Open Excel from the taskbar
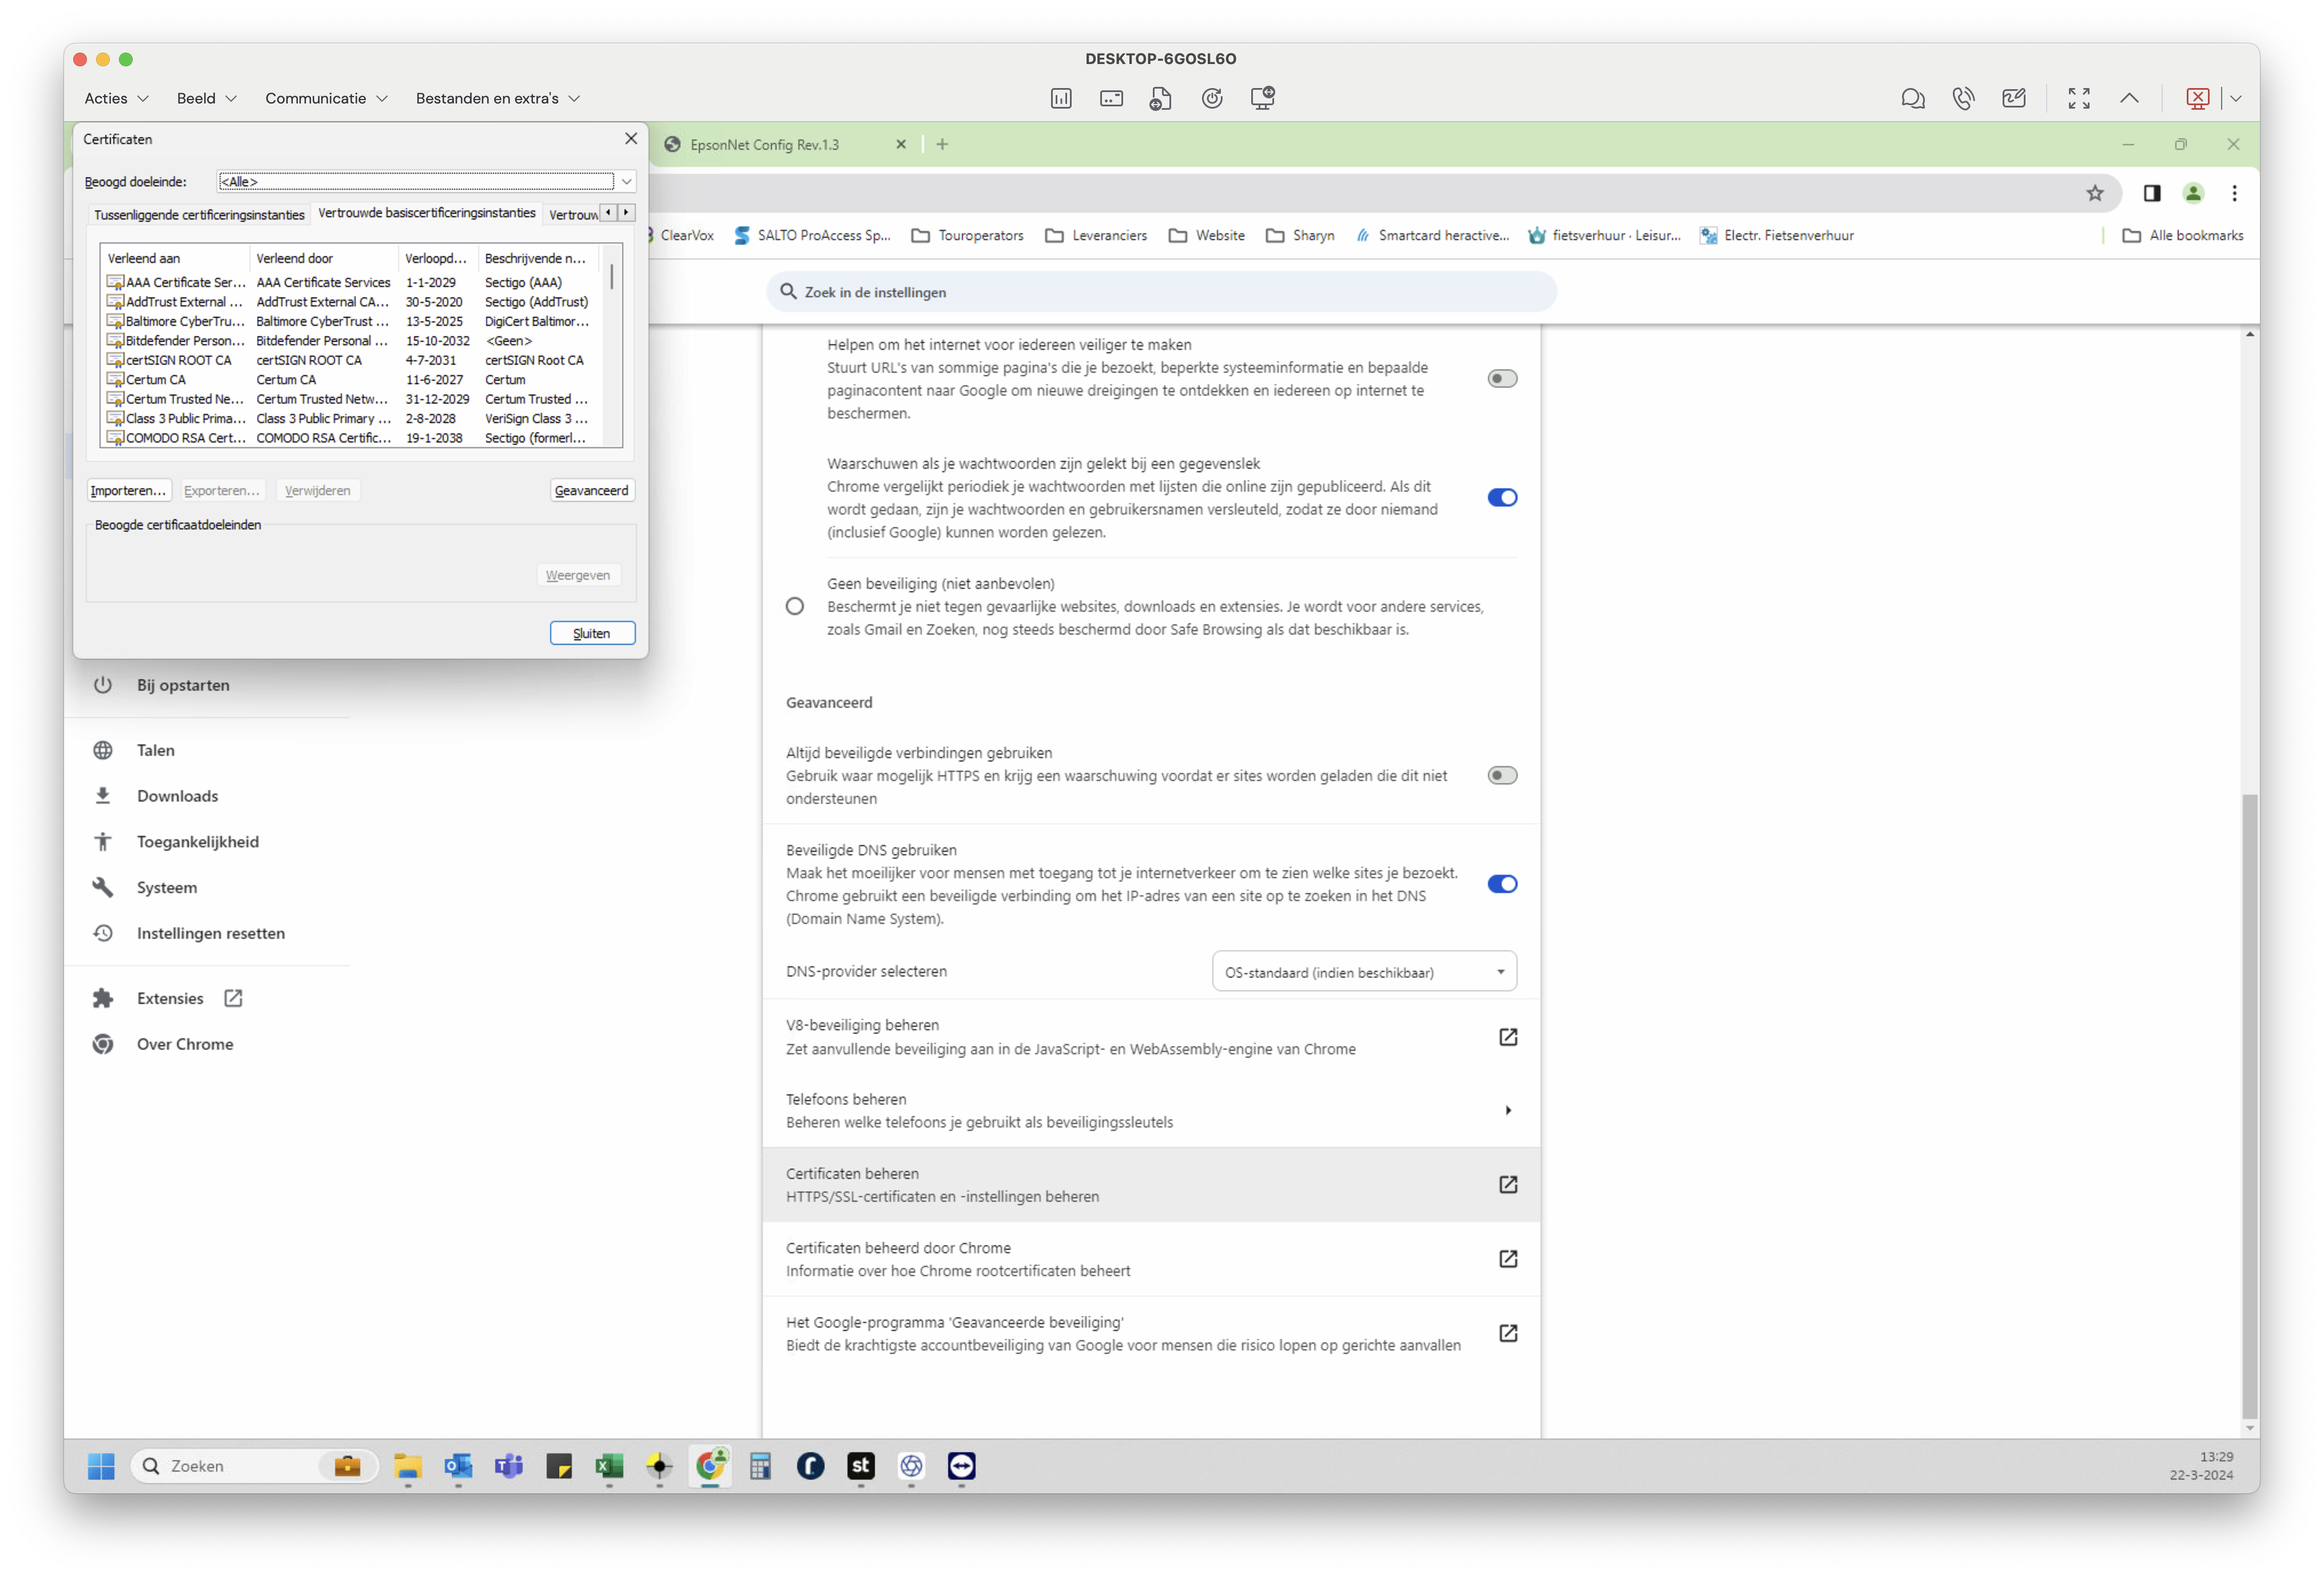 tap(609, 1466)
